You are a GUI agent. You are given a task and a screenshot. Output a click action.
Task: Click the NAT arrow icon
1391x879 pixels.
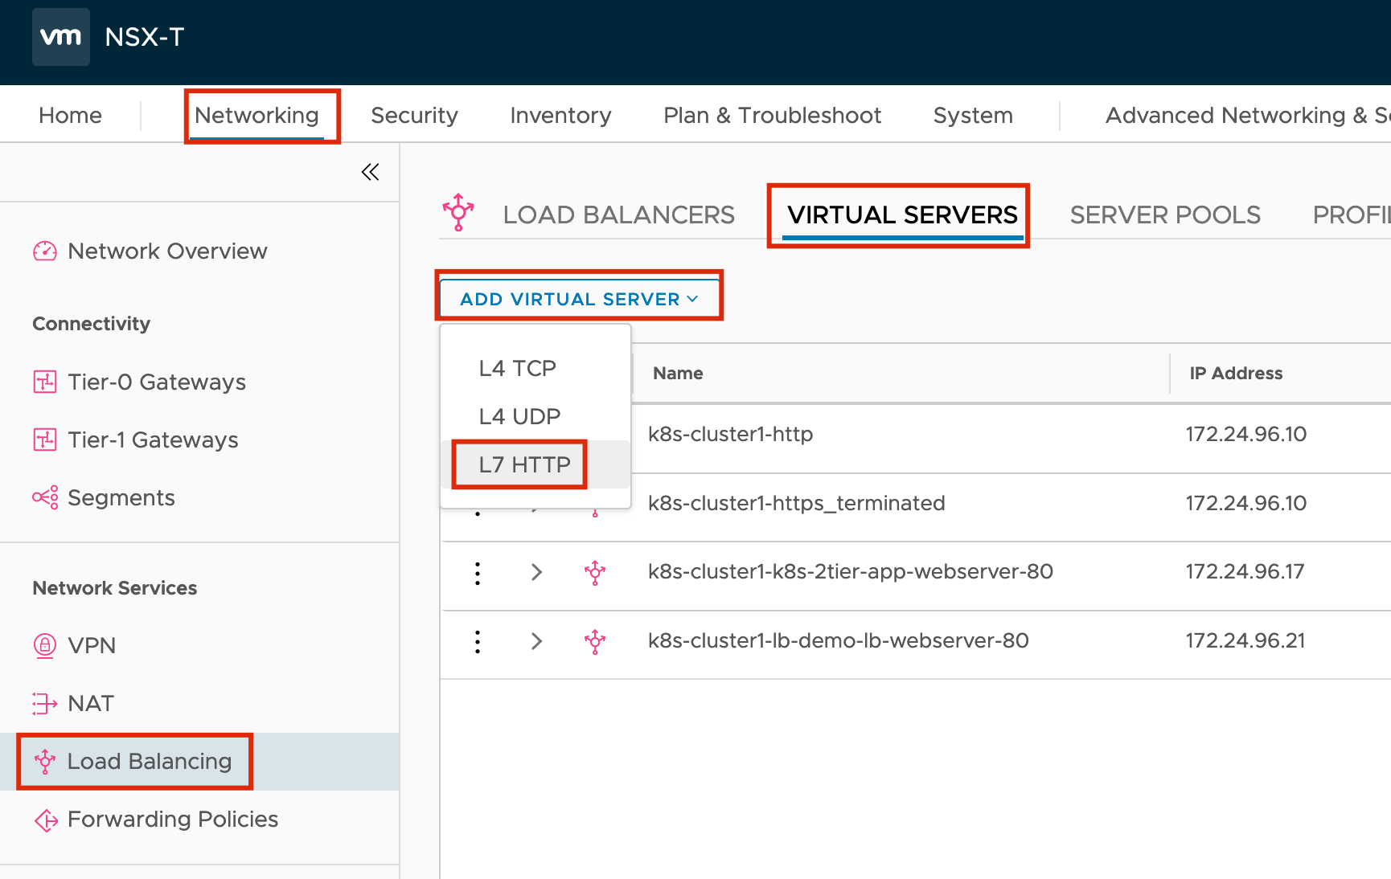pos(45,703)
